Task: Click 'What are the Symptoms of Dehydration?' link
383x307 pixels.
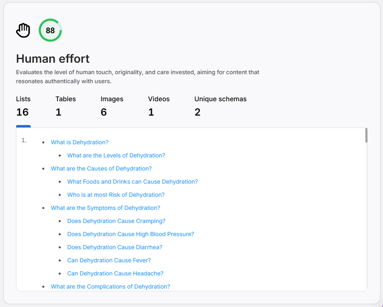Action: (x=105, y=208)
